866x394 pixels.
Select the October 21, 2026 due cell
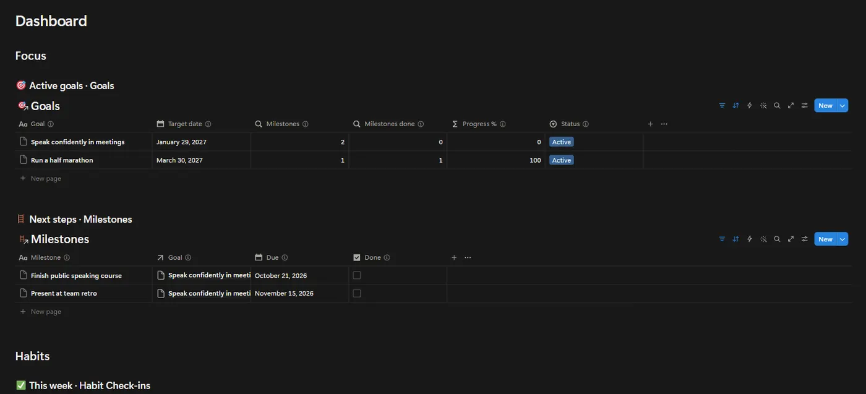[x=299, y=276]
